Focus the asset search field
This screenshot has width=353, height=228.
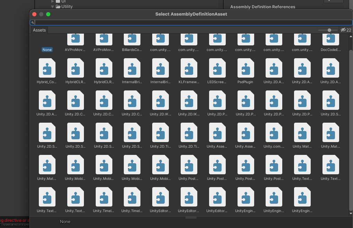191,23
